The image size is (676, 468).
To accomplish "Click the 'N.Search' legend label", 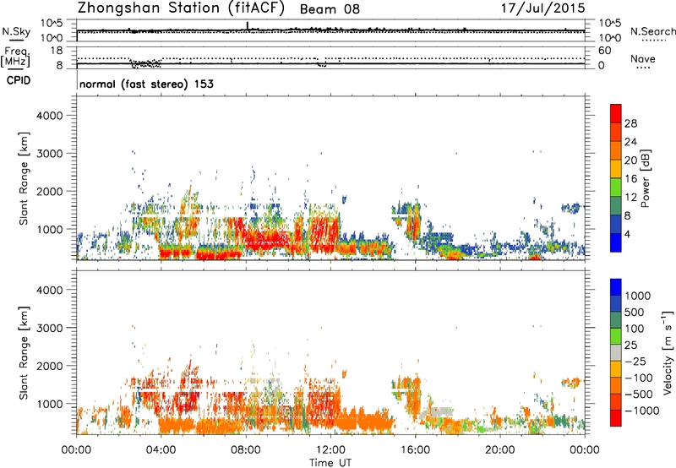I will click(653, 31).
